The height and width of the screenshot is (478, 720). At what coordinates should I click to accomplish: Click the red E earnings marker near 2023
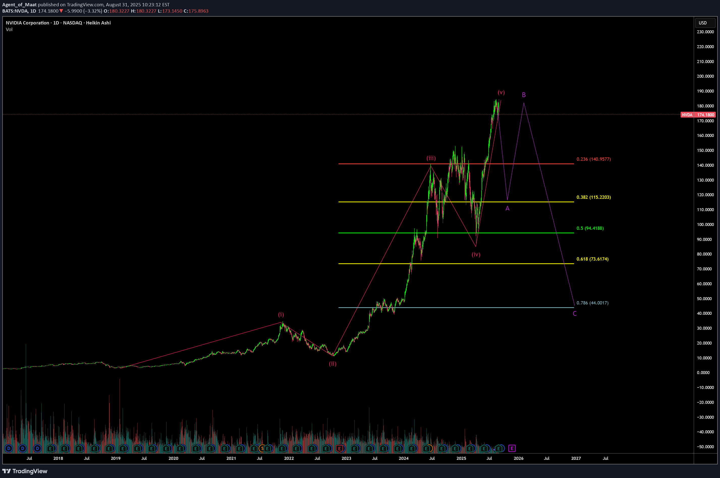point(339,448)
